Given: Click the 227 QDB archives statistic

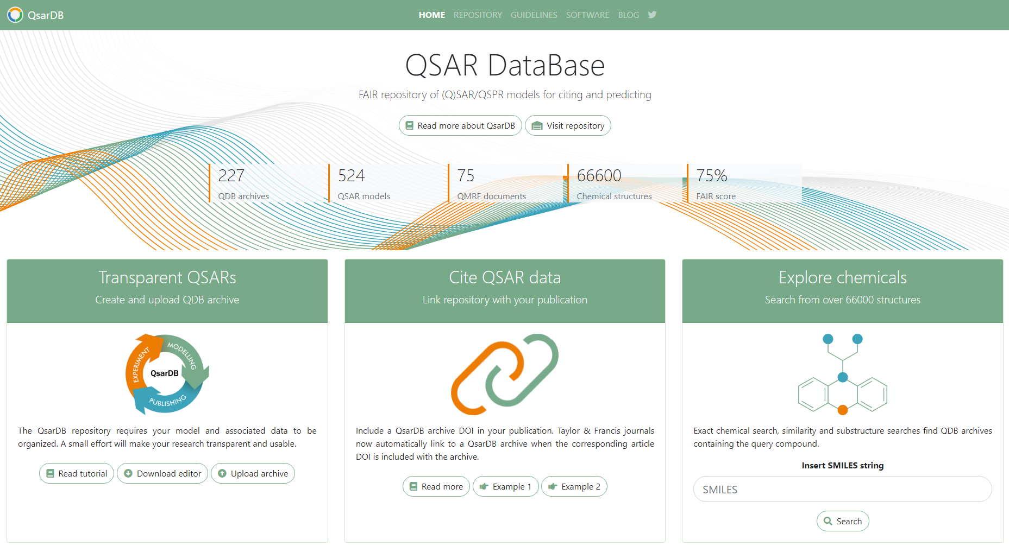Looking at the screenshot, I should pos(266,183).
